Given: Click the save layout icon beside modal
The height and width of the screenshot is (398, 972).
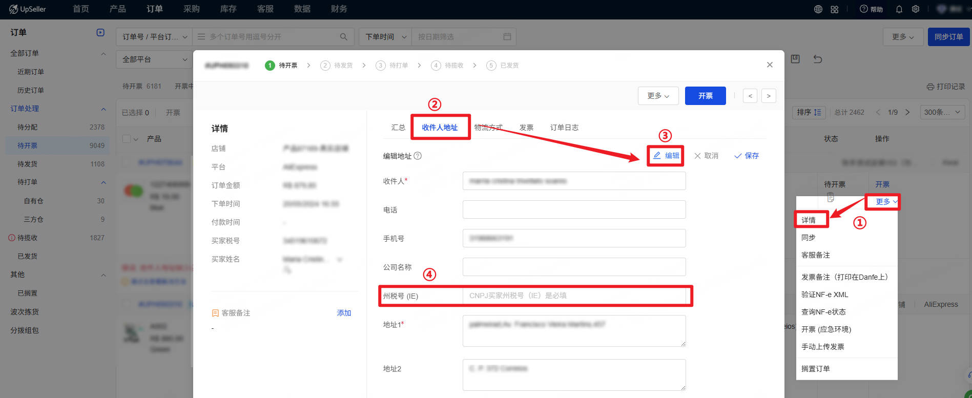Looking at the screenshot, I should (x=795, y=59).
